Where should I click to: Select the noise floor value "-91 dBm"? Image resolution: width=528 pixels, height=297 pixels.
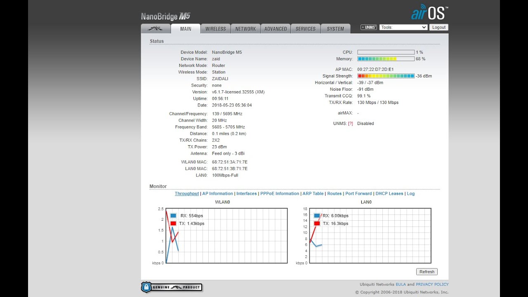click(365, 89)
